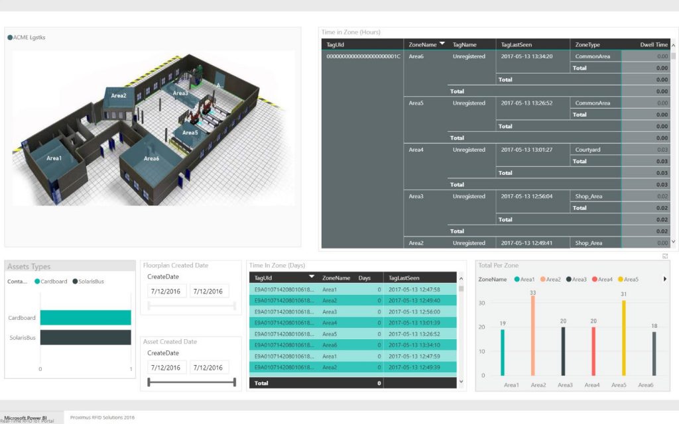Click the Proximus RFID Solutions 2016 label
The image size is (679, 424).
[x=103, y=417]
